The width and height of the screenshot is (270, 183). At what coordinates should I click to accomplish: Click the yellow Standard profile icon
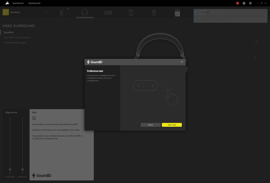[6, 12]
